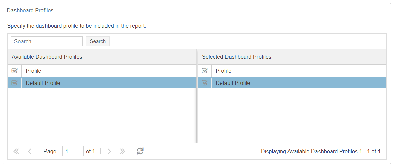Go to the previous page of profiles
Viewport: 394px width, 167px height.
tap(30, 152)
